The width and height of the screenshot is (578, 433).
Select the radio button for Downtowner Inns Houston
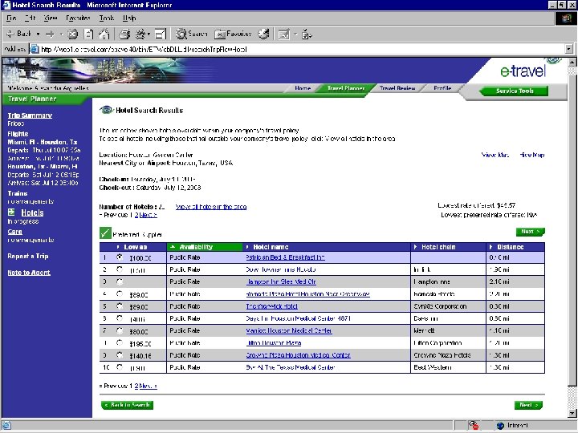[120, 269]
